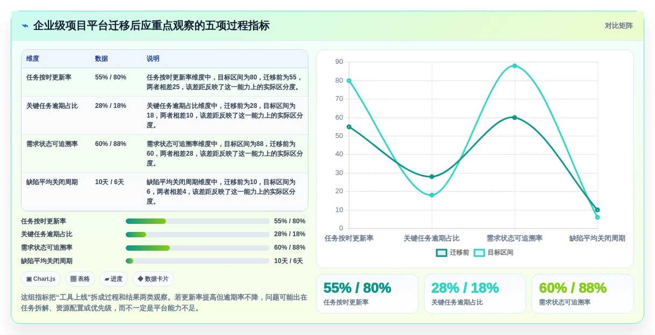Click the 55% / 80% table cell

(111, 77)
